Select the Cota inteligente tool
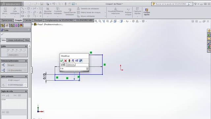 pos(15,11)
